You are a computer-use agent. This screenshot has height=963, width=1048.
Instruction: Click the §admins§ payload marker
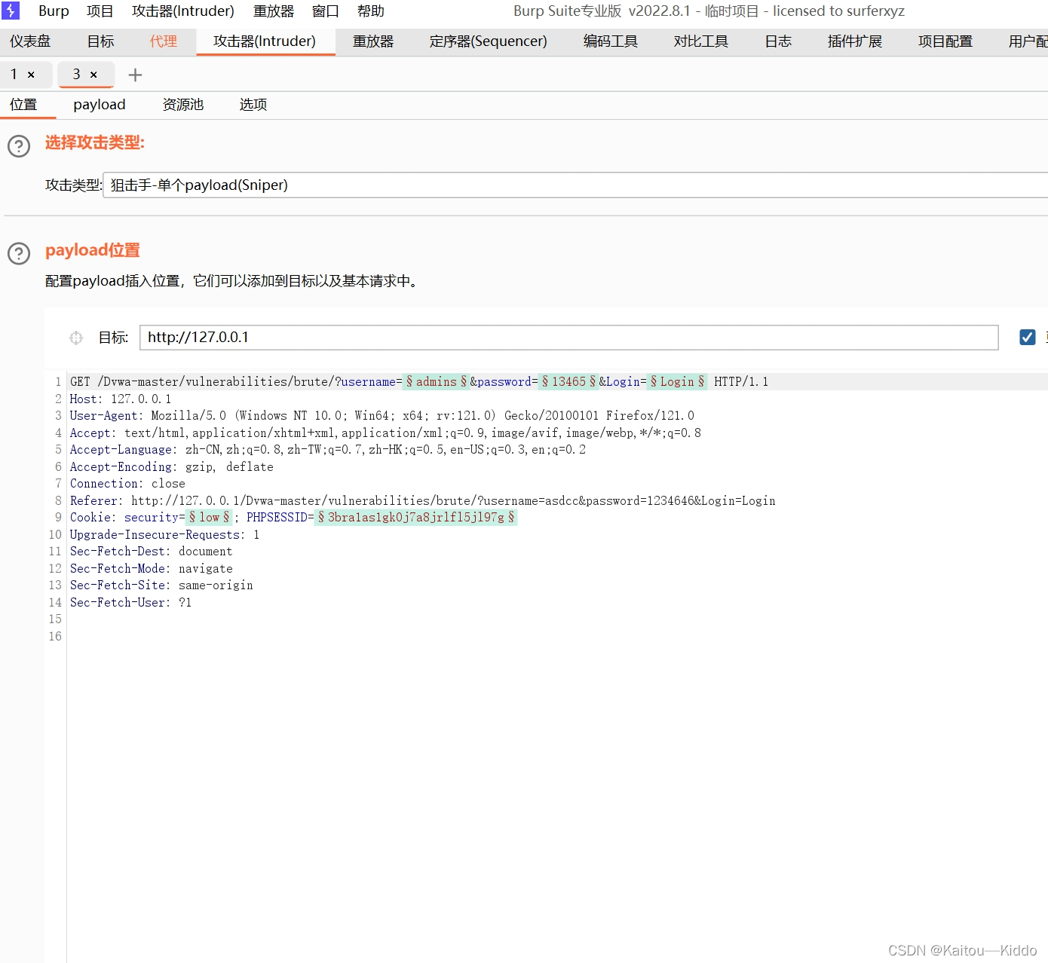click(437, 382)
